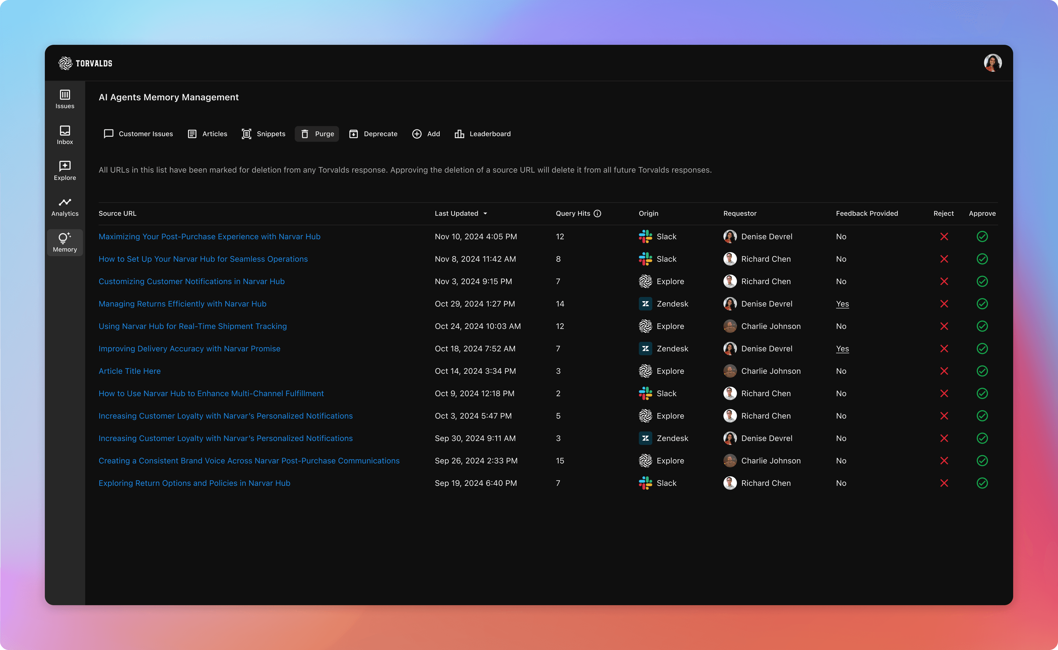Open Maximizing Your Post-Purchase Experience link
The height and width of the screenshot is (650, 1058).
click(209, 236)
